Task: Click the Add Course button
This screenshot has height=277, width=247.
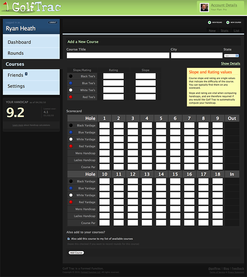Action: point(76,253)
